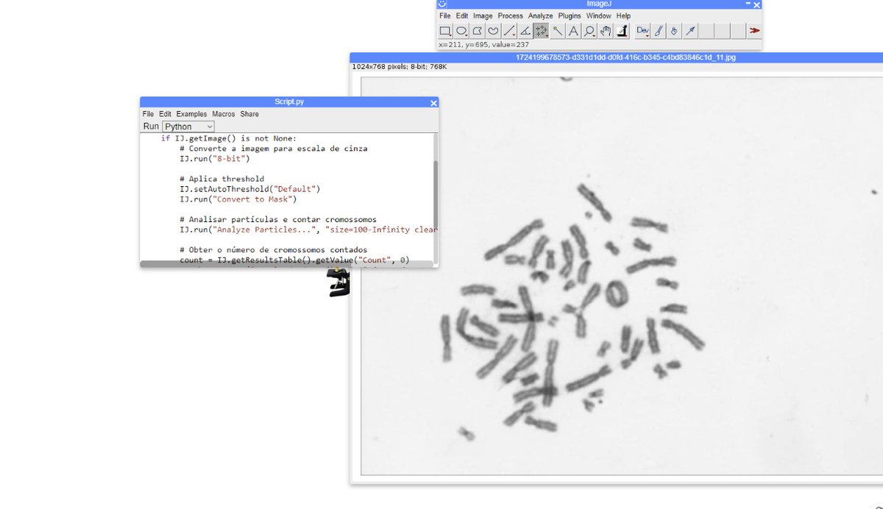This screenshot has width=883, height=509.
Task: Click the image window title bar filename
Action: coord(625,57)
